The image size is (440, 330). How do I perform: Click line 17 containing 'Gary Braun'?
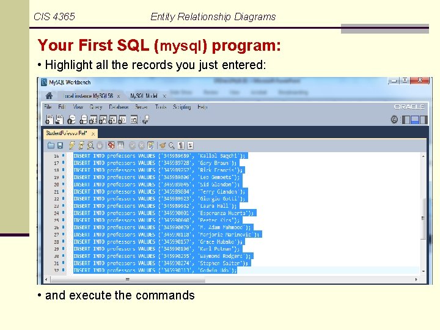pos(156,163)
